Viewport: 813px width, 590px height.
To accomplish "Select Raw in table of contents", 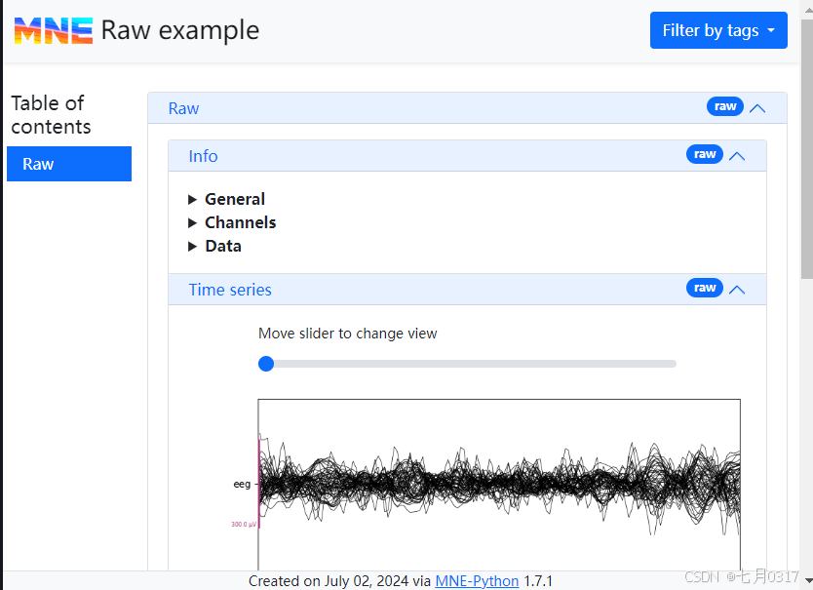I will click(68, 164).
